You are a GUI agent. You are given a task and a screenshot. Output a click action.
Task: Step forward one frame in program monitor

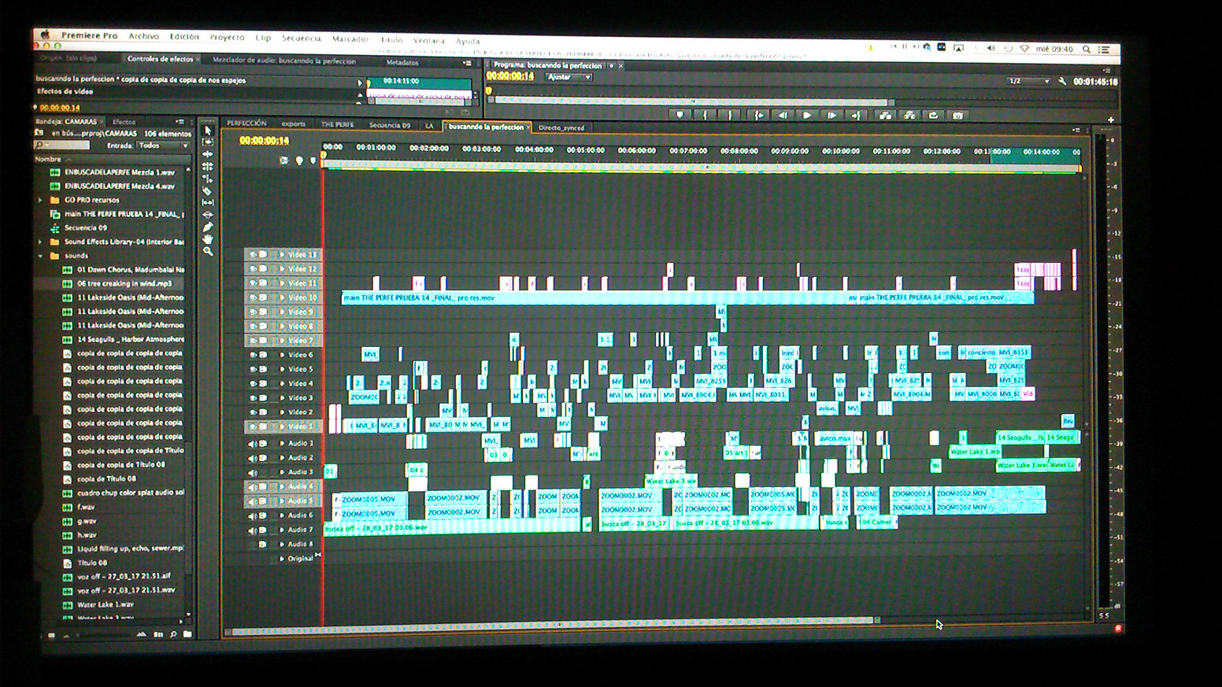pyautogui.click(x=831, y=116)
